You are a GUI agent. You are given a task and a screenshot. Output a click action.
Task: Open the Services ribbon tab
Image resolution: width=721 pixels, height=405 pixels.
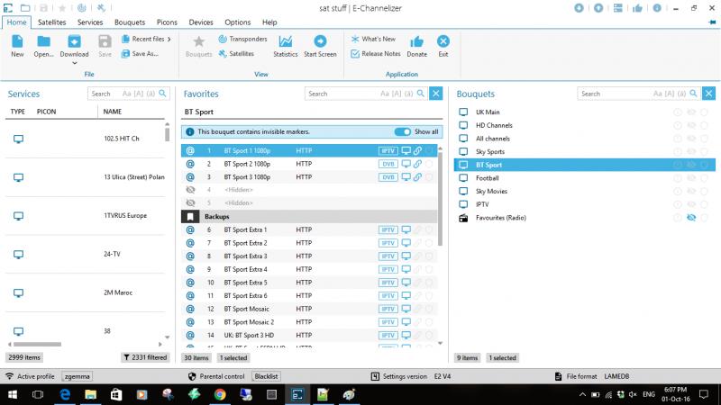[90, 22]
